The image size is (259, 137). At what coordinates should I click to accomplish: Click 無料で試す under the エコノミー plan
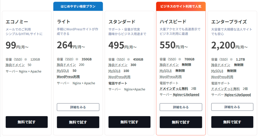[27, 122]
